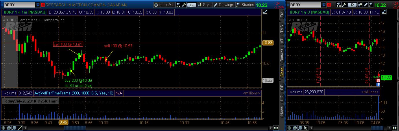Open left chart settings wrench
The height and width of the screenshot is (131, 399).
coord(183,5)
